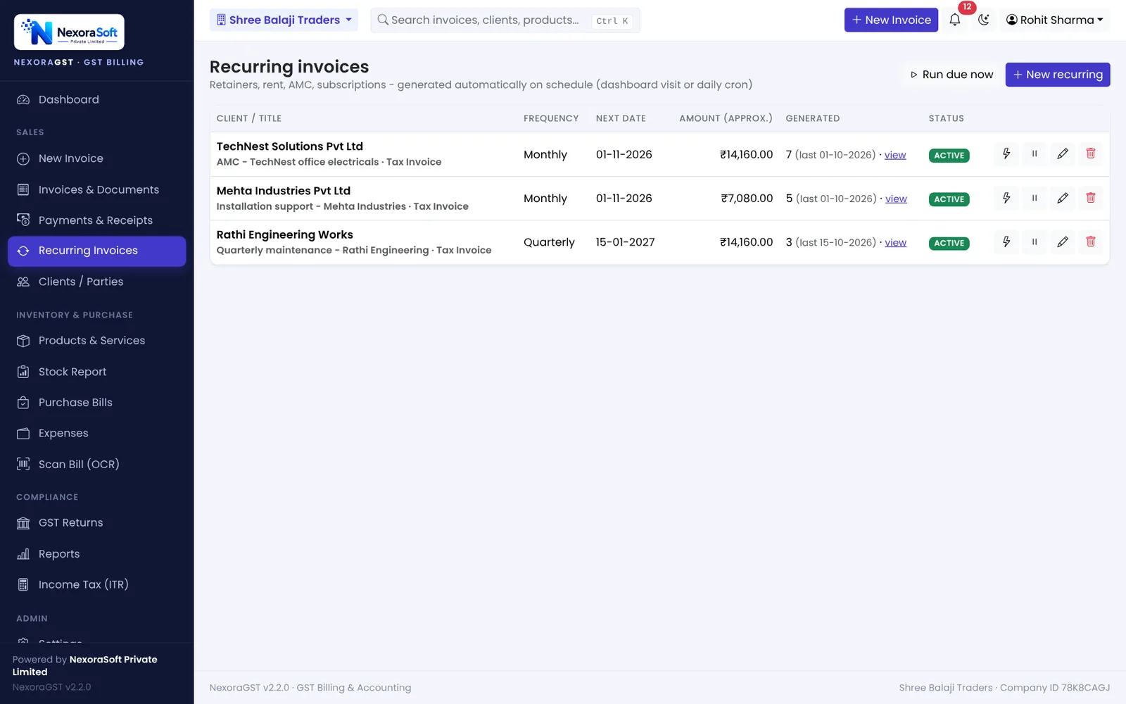Create a New recurring invoice
Viewport: 1126px width, 704px height.
click(1058, 75)
